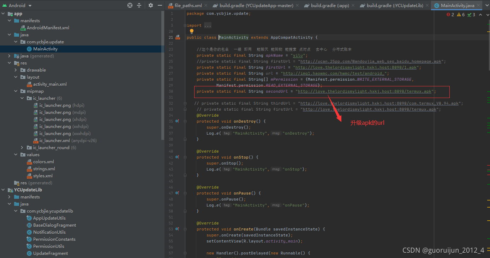Click the related XML gutter icon on line 21
Image resolution: width=490 pixels, height=258 pixels.
pos(178,37)
